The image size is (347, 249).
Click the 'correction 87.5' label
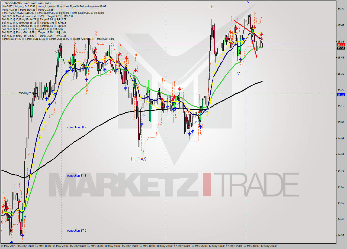tap(77, 231)
